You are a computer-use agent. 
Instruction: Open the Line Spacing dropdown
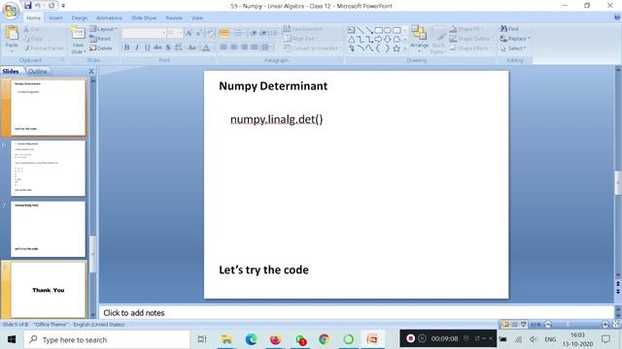(x=274, y=33)
